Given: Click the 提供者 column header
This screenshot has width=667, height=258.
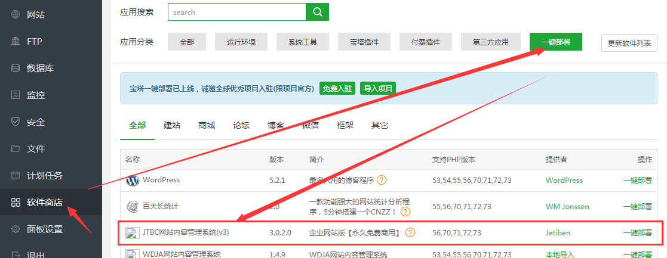Looking at the screenshot, I should pyautogui.click(x=557, y=160).
